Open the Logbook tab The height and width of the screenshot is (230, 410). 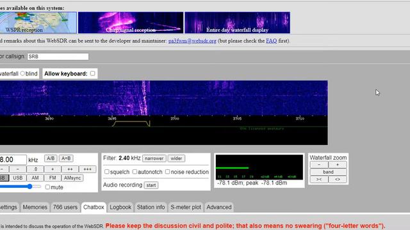coord(120,207)
